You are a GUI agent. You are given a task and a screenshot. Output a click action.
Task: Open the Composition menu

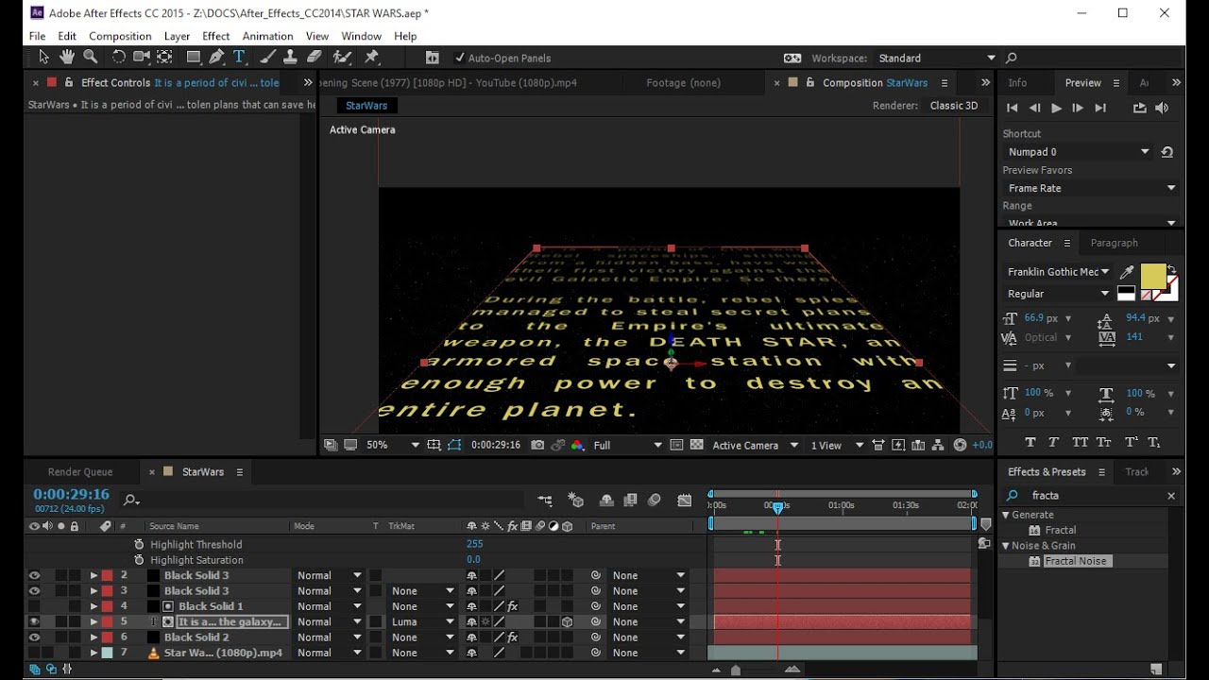tap(120, 36)
